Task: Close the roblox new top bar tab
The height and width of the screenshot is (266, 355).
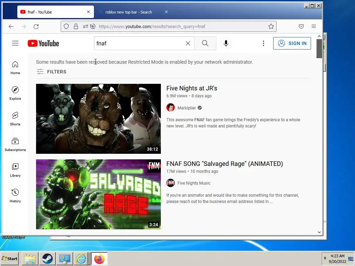Action: (x=166, y=12)
